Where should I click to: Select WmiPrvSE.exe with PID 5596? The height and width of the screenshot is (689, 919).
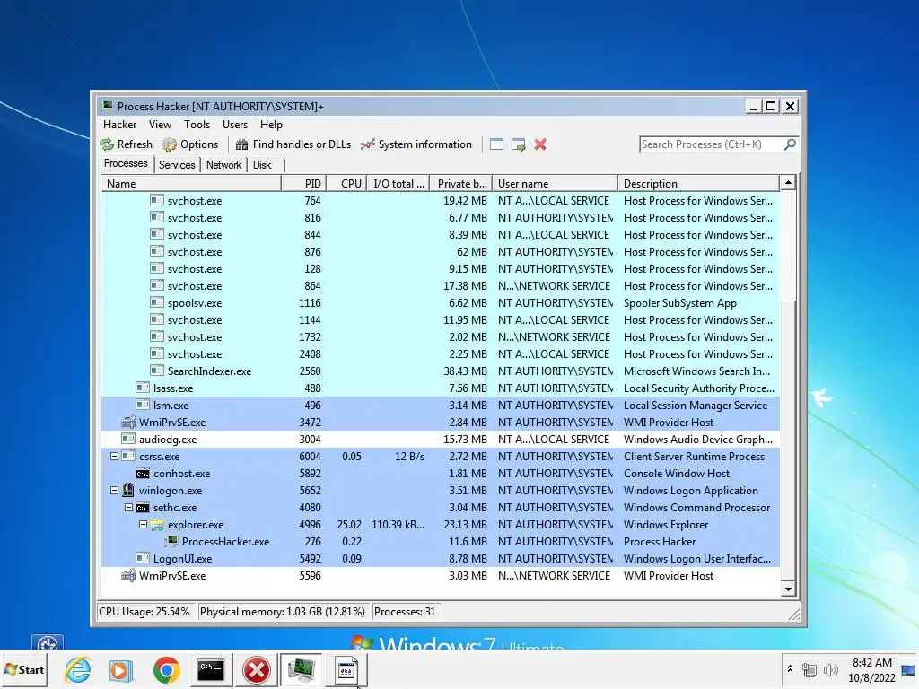[x=441, y=575]
